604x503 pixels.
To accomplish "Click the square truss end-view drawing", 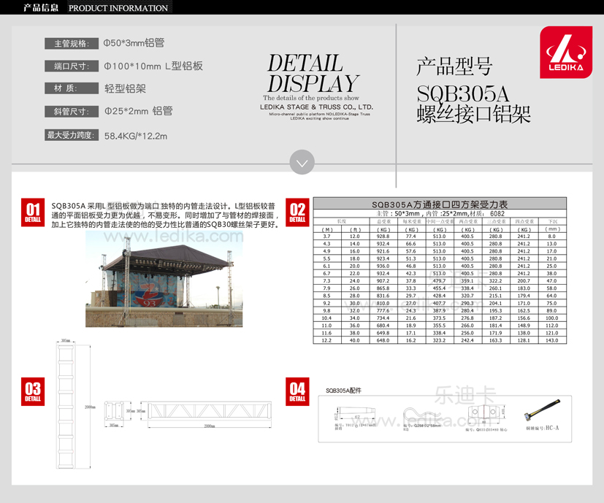I will pos(114,411).
